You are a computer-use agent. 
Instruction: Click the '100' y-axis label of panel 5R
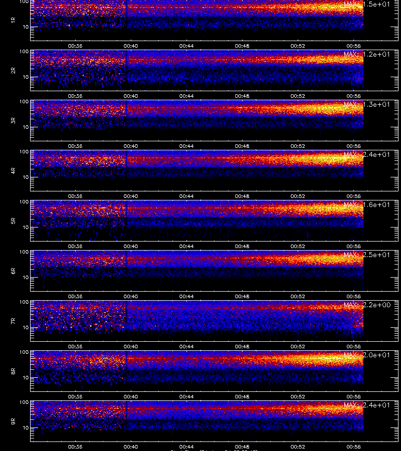24,202
